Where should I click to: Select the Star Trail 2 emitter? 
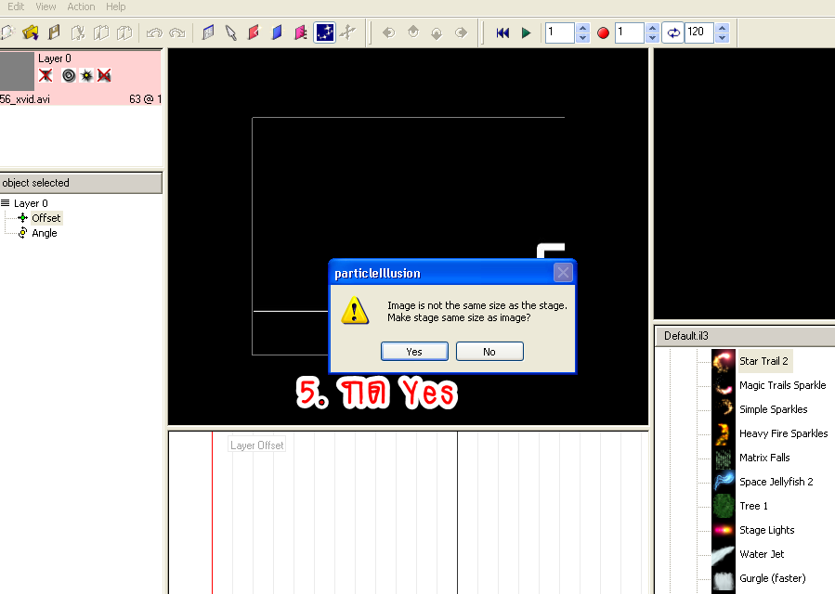pyautogui.click(x=763, y=361)
